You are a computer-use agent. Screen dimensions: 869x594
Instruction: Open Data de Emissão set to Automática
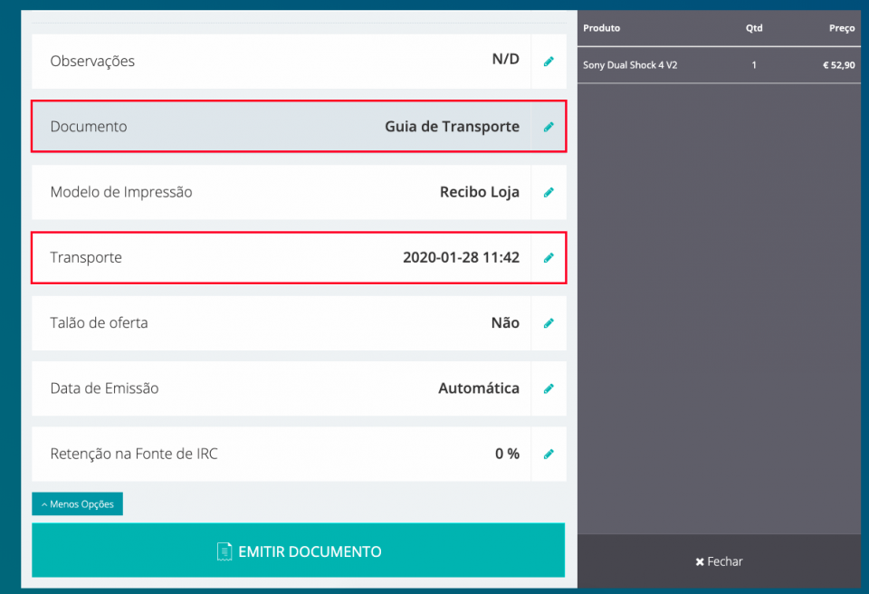(x=272, y=388)
